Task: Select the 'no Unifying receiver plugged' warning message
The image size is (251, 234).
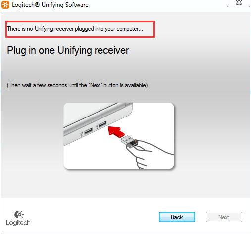Action: point(75,29)
